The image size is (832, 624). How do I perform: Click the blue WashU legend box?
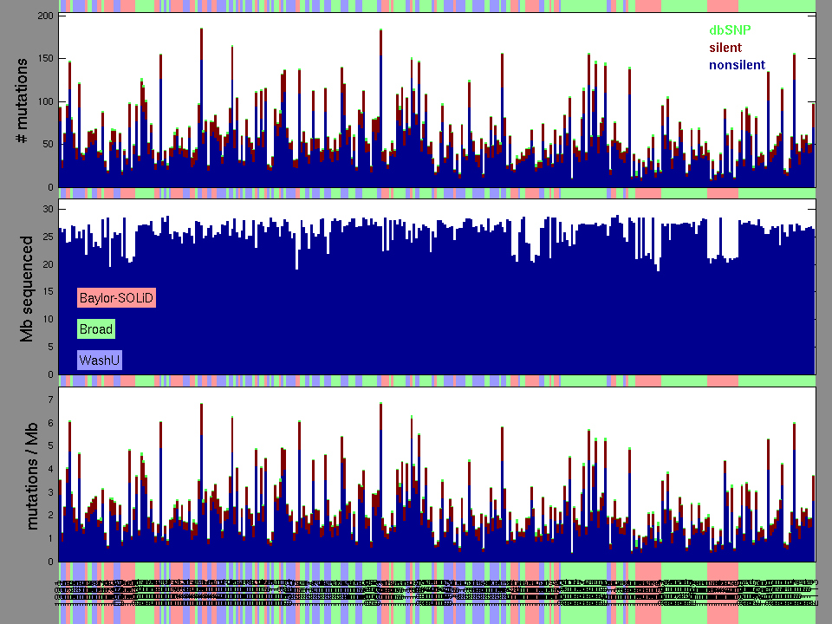99,360
